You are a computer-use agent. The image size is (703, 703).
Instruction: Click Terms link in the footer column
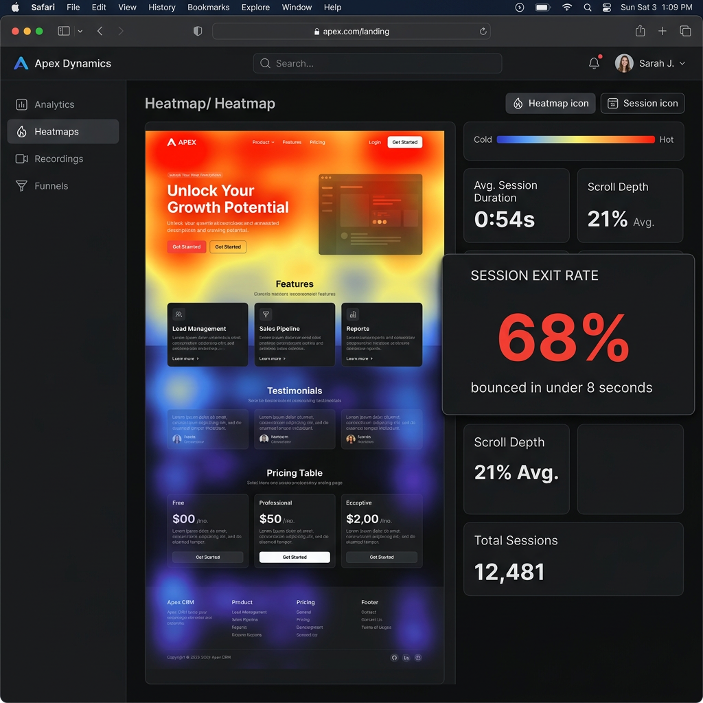tap(376, 627)
